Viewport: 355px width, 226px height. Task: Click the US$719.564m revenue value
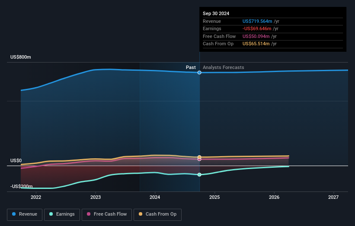(x=257, y=21)
